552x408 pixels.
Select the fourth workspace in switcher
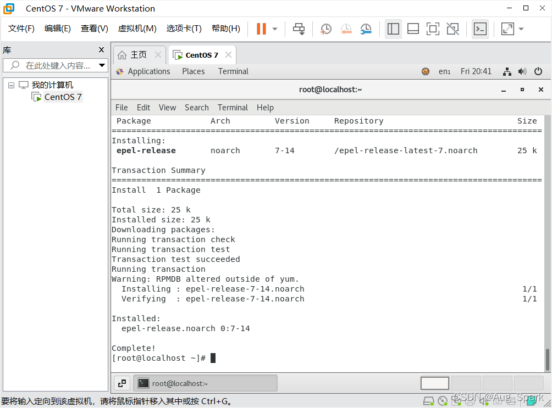tap(529, 383)
